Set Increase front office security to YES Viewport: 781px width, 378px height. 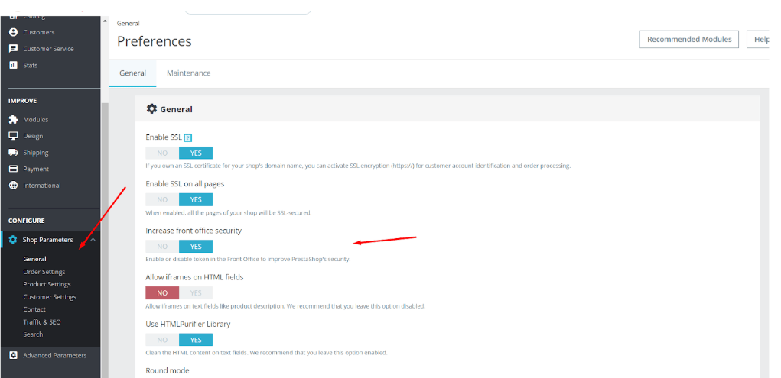(196, 246)
